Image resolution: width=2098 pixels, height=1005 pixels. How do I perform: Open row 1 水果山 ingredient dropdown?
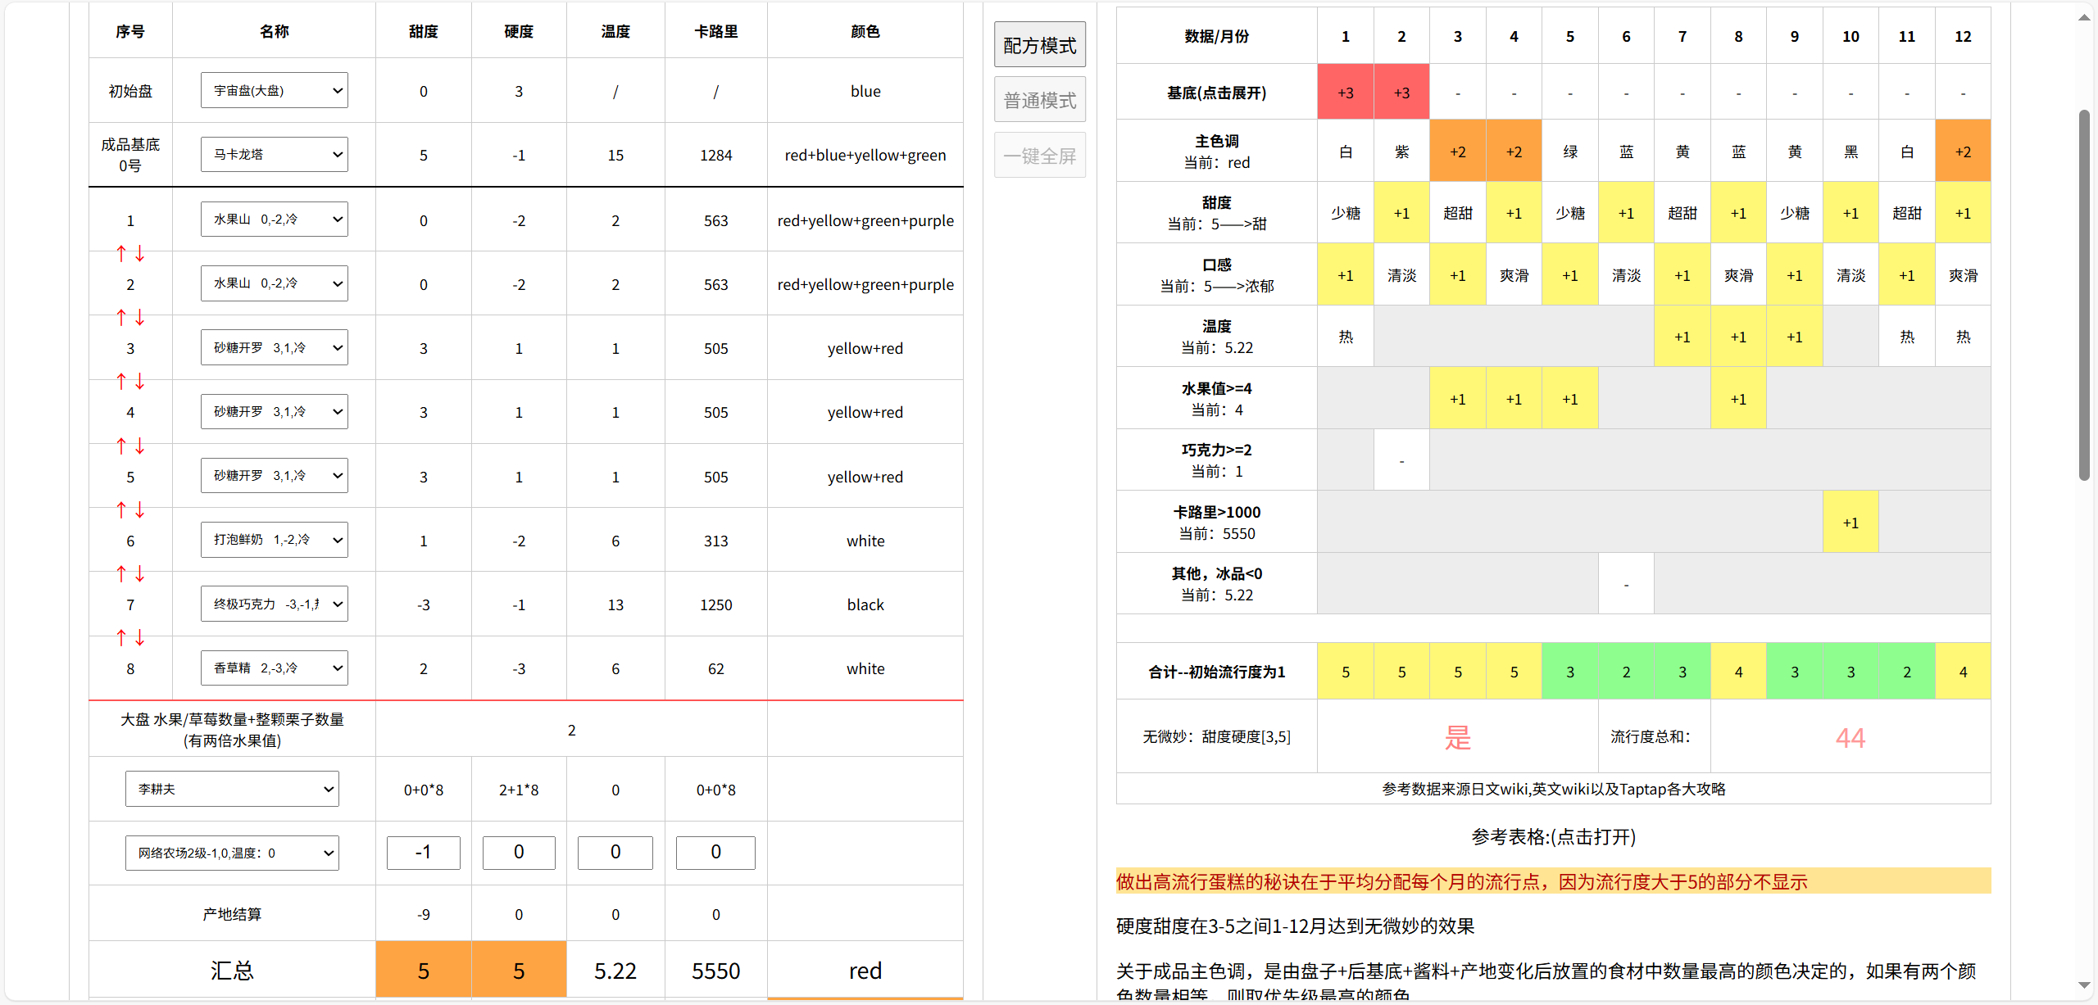point(275,219)
